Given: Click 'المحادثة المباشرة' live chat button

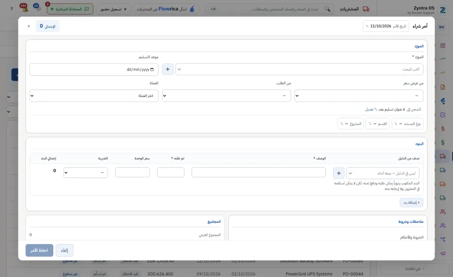Looking at the screenshot, I should pos(70,9).
